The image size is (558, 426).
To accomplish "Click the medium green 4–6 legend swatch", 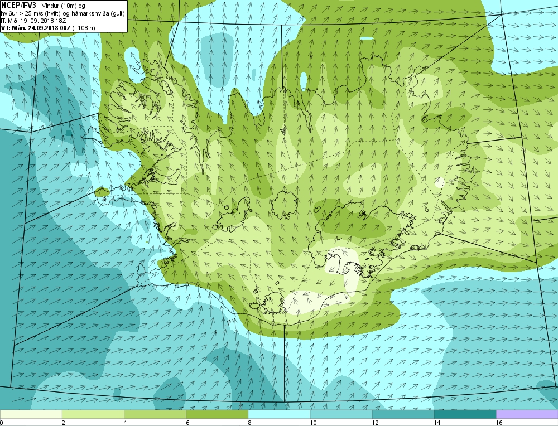I will 155,414.
